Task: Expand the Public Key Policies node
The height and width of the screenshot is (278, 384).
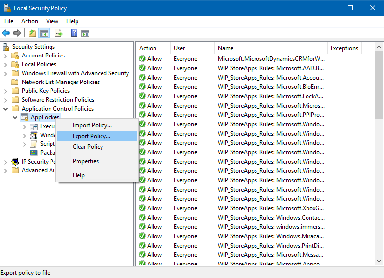Action: [x=6, y=91]
